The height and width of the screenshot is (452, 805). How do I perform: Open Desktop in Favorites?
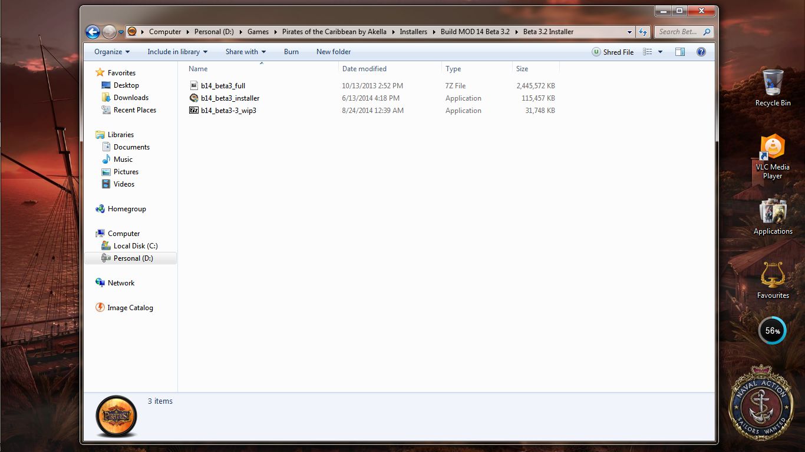click(126, 85)
